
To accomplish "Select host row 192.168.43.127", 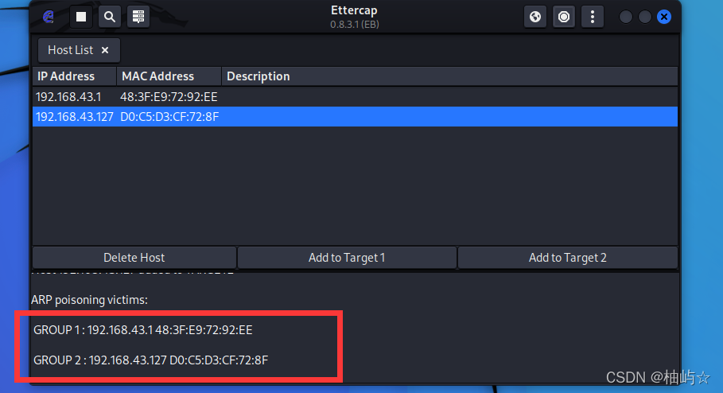I will (x=355, y=117).
